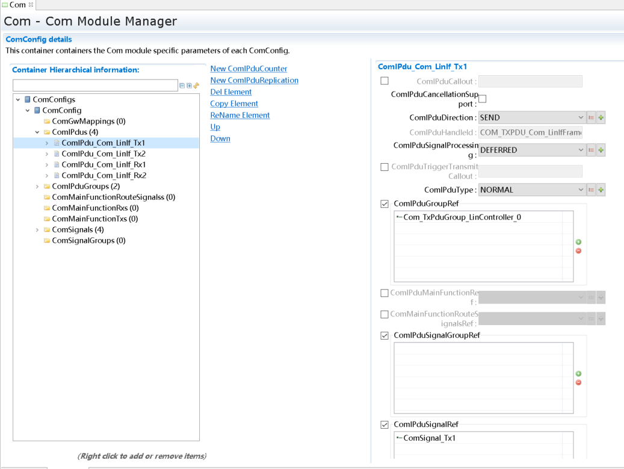
Task: Click the list icon next to ComIPduDirection
Action: pyautogui.click(x=591, y=118)
